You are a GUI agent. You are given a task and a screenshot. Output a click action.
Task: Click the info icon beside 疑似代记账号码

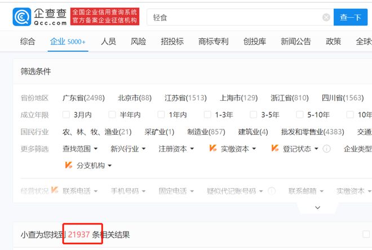pos(272,191)
